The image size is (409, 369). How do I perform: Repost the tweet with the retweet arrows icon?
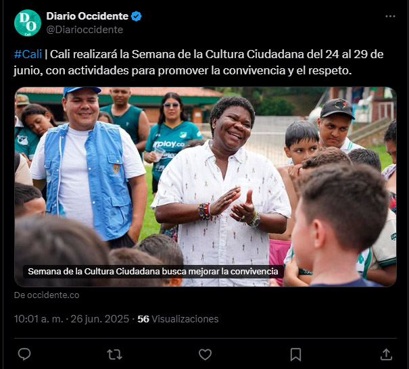click(x=114, y=354)
